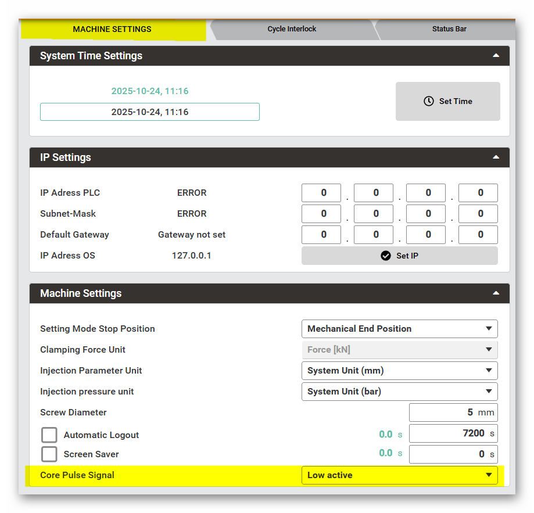Enable the Automatic Logout checkbox
The image size is (534, 513).
click(x=49, y=435)
